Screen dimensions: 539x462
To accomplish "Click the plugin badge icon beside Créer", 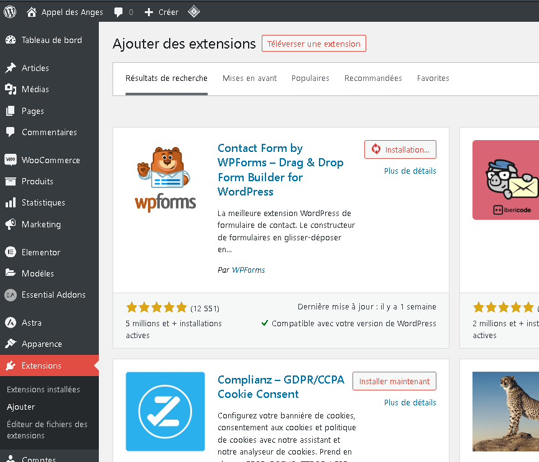I will coord(193,11).
